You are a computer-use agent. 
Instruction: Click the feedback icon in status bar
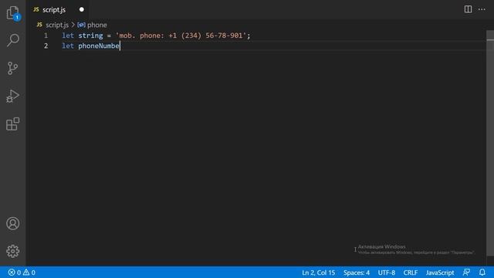point(466,273)
